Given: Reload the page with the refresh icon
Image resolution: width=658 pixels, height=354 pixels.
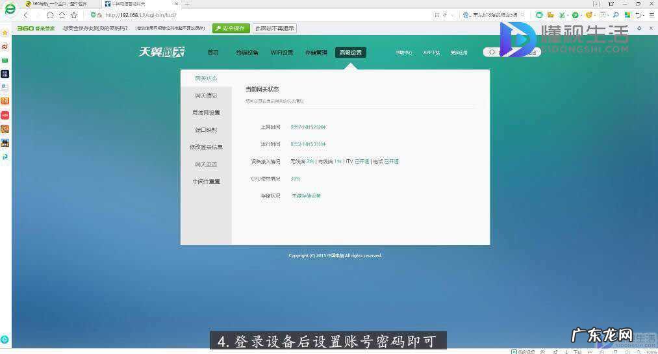Looking at the screenshot, I should [50, 15].
